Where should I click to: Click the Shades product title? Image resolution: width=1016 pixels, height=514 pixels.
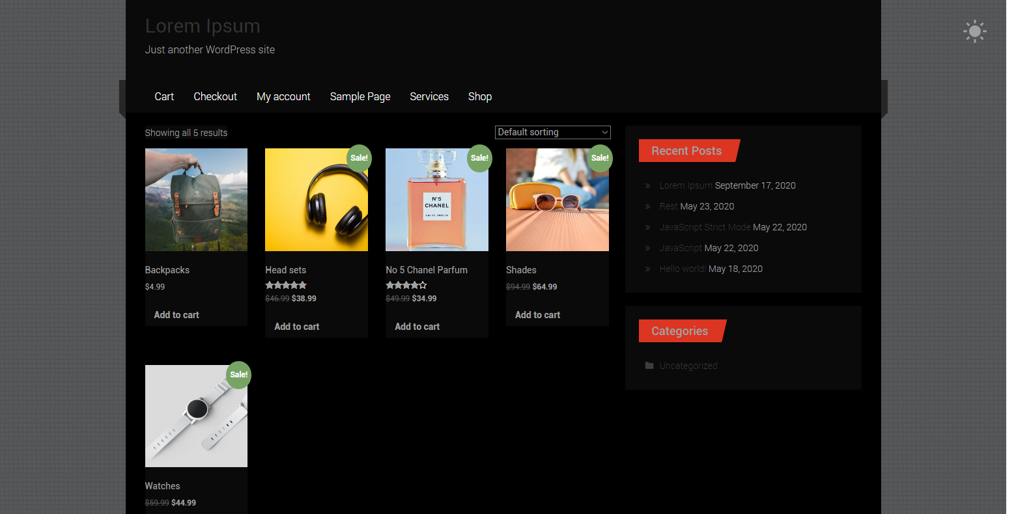click(521, 270)
